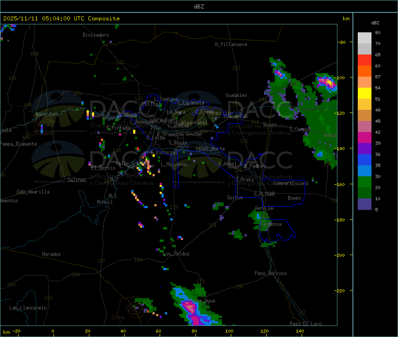
Task: Click the red 60-65 dBZ legend swatch
Action: 364,60
